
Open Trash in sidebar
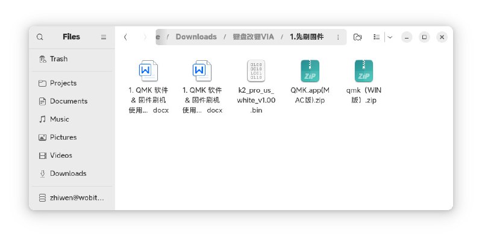tap(72, 58)
